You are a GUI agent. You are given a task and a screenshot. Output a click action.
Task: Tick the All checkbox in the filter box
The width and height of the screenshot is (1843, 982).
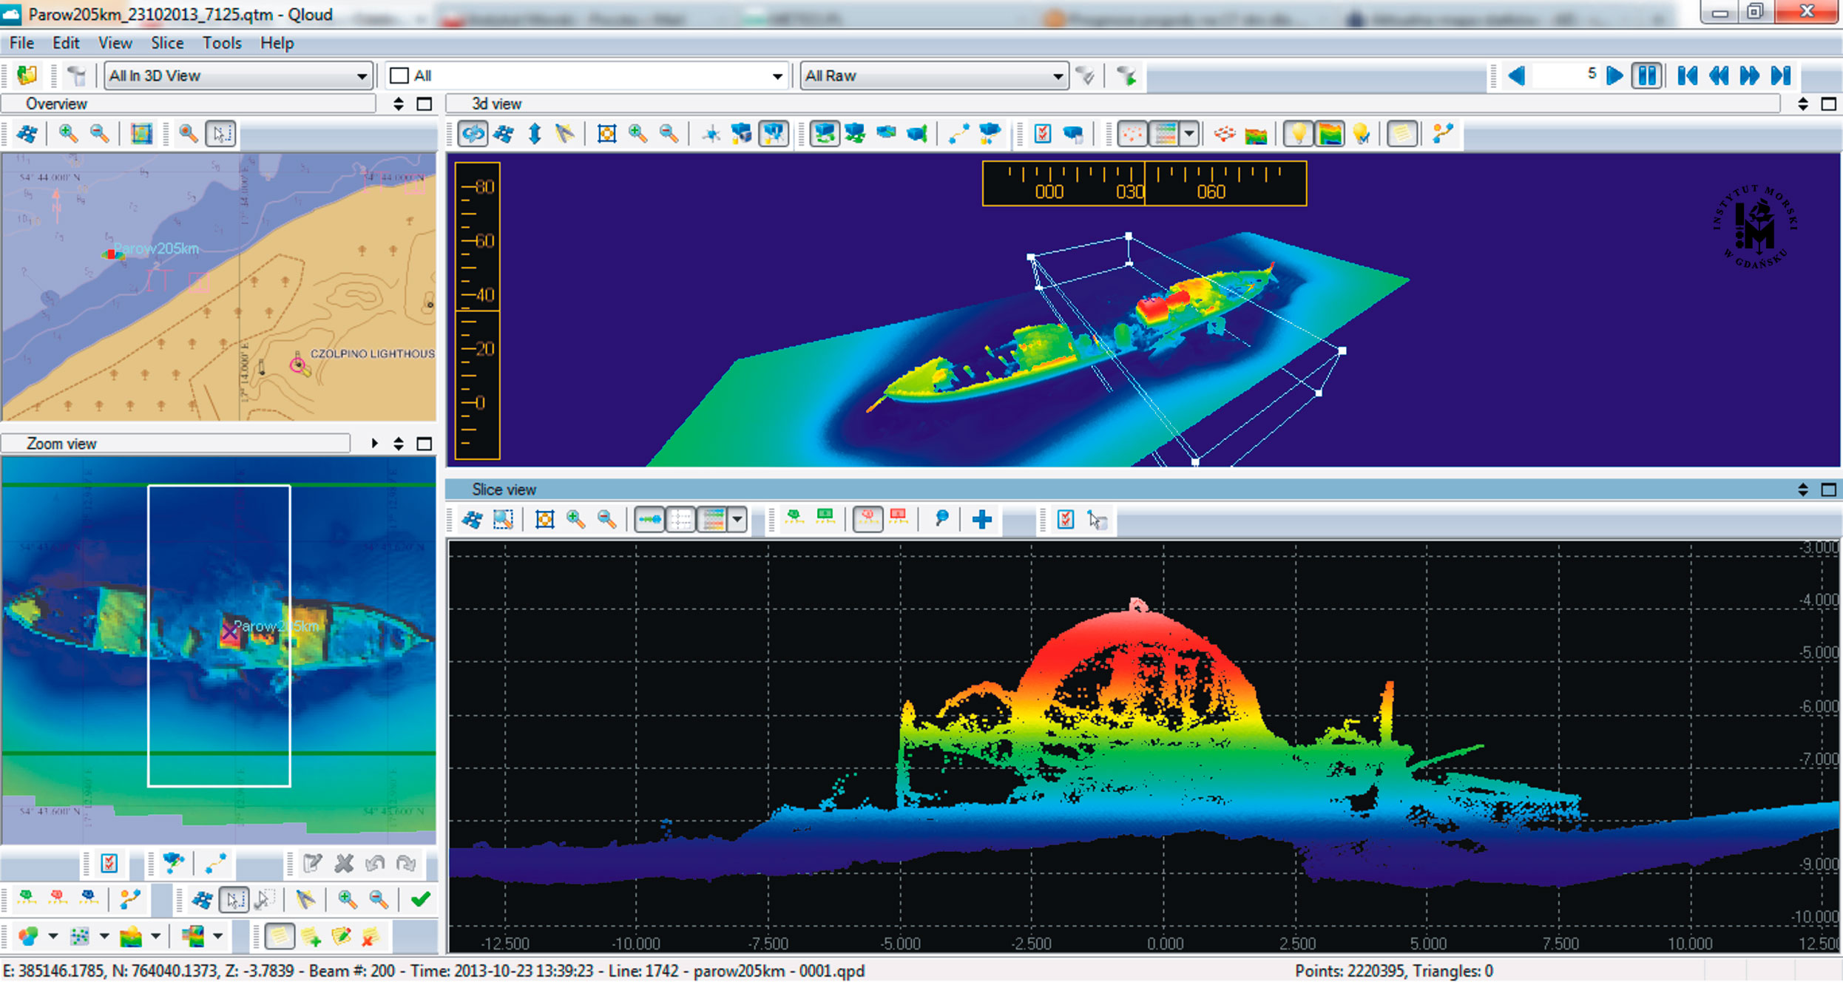coord(399,75)
